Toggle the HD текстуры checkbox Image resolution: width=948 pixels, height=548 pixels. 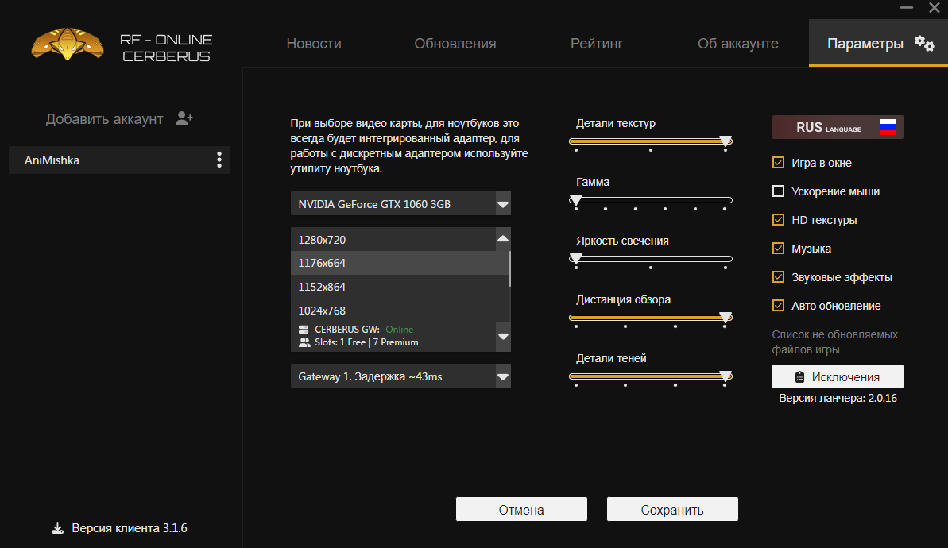point(778,220)
